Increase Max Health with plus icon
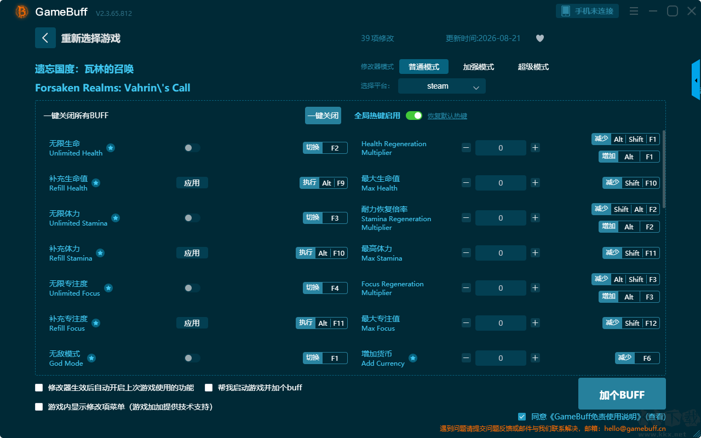The width and height of the screenshot is (701, 438). 535,183
